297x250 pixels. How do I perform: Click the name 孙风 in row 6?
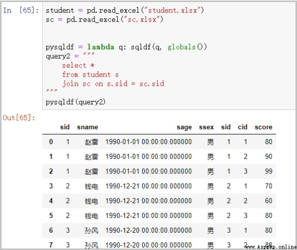91,231
